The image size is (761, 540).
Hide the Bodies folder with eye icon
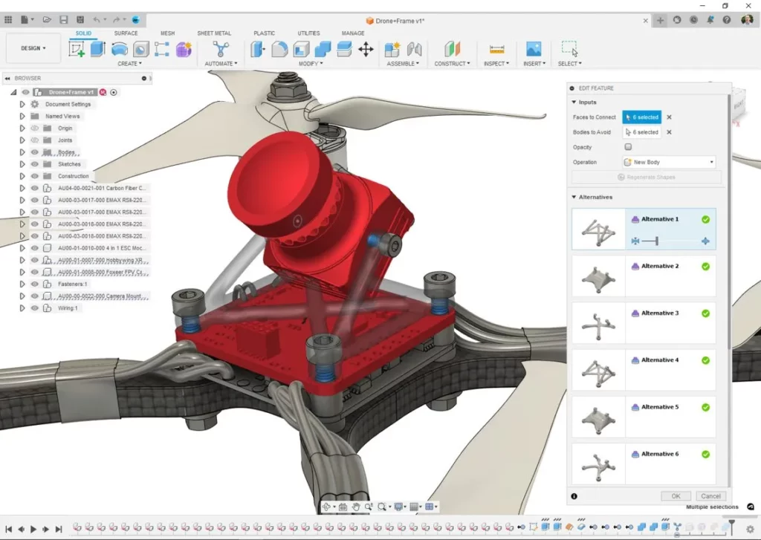tap(34, 152)
